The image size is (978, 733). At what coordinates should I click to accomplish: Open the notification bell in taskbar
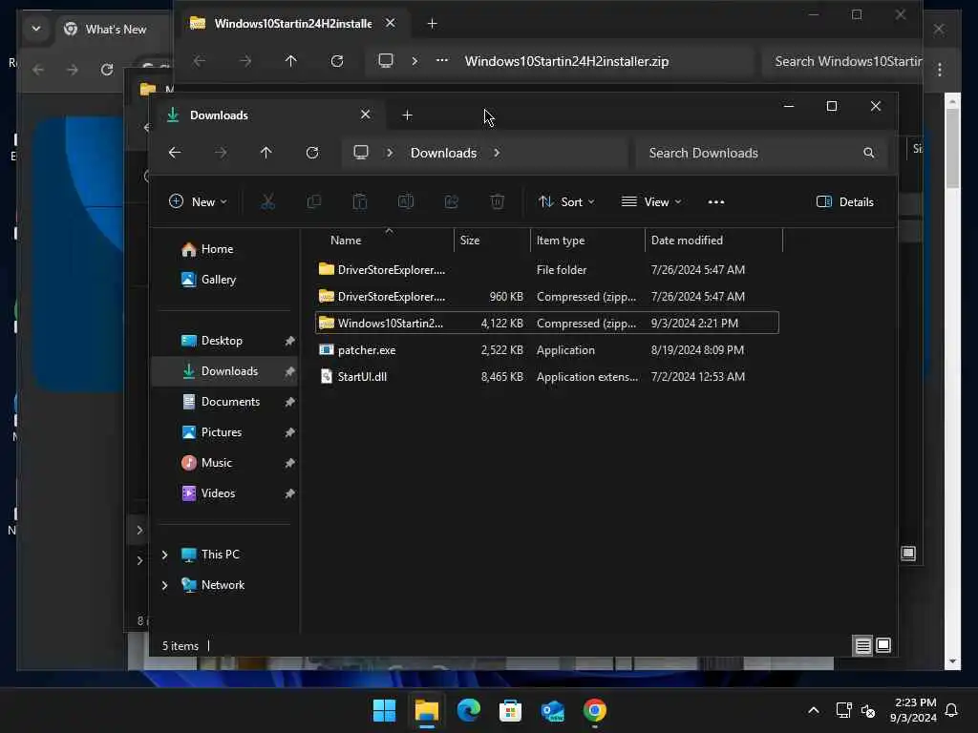952,710
